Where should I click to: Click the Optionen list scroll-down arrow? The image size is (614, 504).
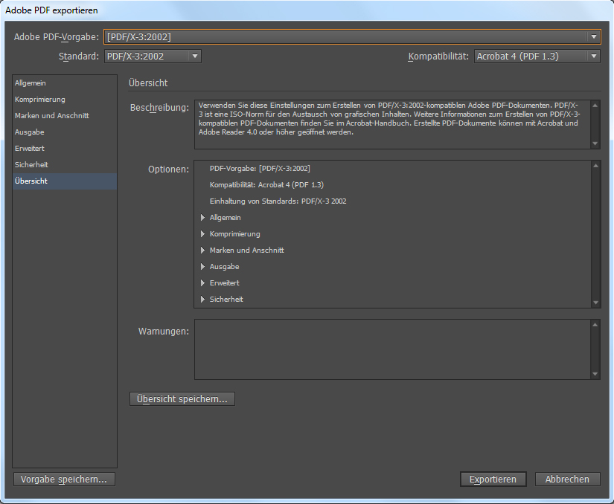[x=595, y=303]
